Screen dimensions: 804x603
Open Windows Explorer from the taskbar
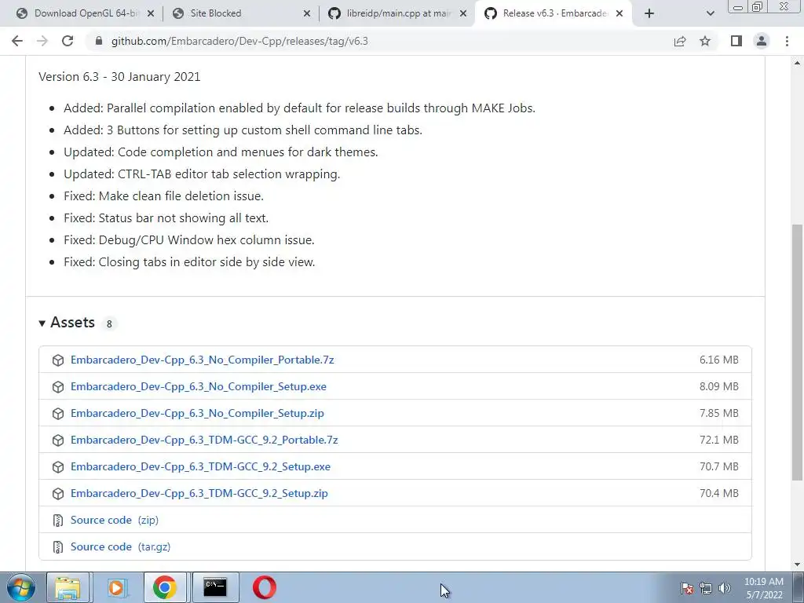click(x=68, y=587)
